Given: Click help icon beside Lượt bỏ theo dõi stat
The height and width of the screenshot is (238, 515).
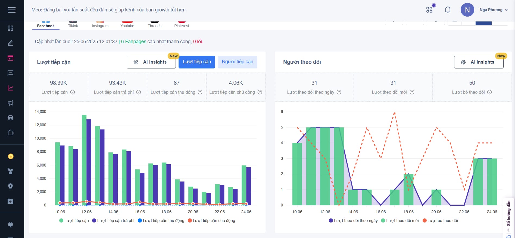Looking at the screenshot, I should click(x=489, y=92).
